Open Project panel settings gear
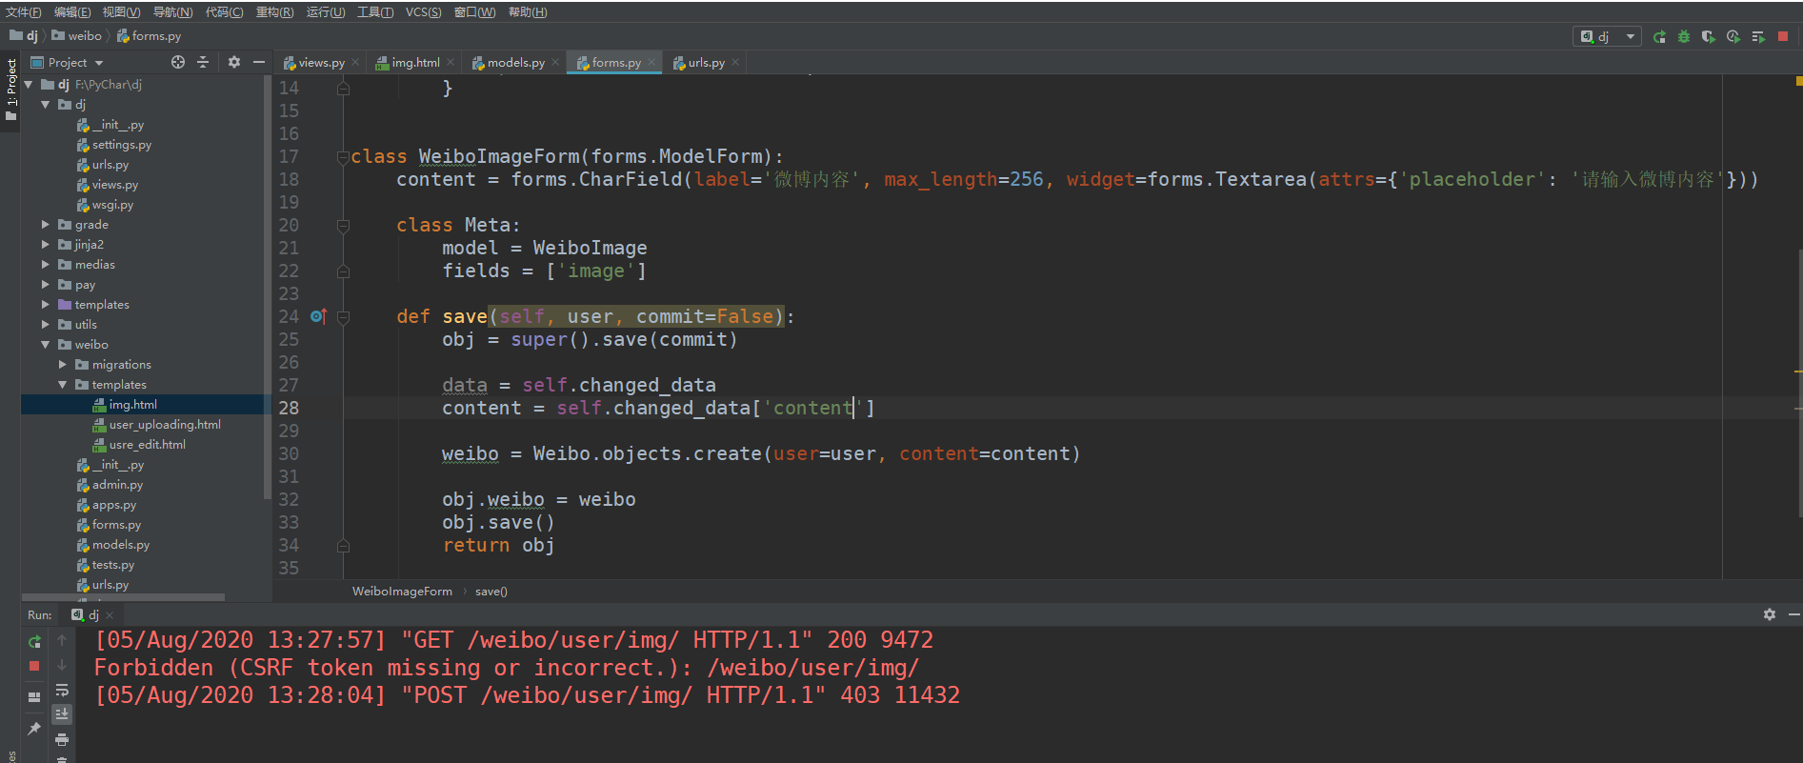The image size is (1803, 763). (234, 62)
